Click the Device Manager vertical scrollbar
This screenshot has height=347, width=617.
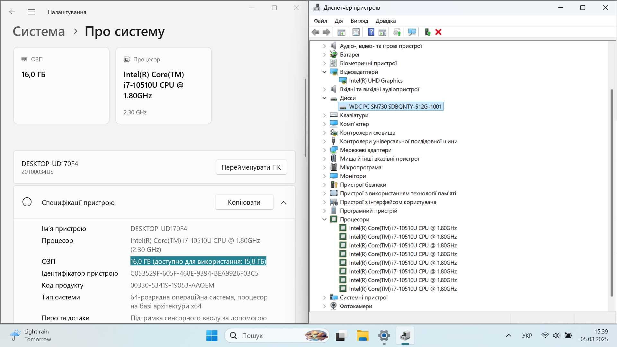point(612,193)
